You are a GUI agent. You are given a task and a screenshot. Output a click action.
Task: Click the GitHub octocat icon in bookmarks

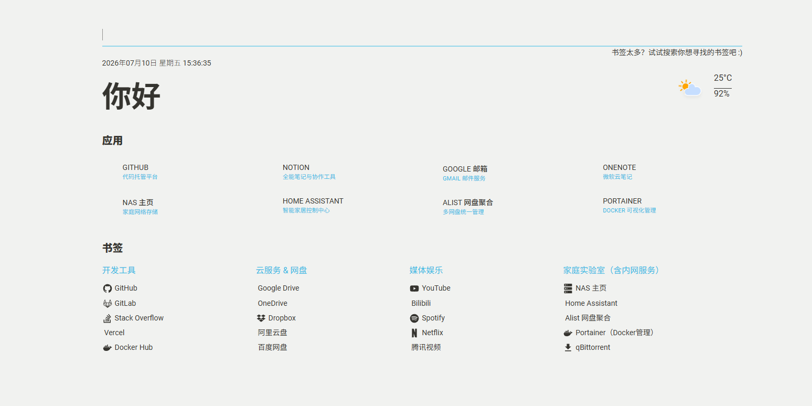(108, 289)
